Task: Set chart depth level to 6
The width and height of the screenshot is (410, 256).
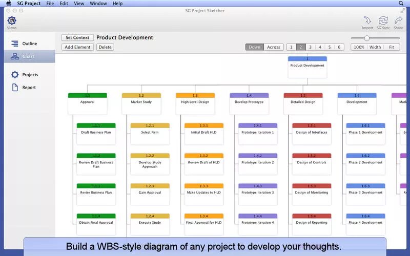Action: point(339,47)
